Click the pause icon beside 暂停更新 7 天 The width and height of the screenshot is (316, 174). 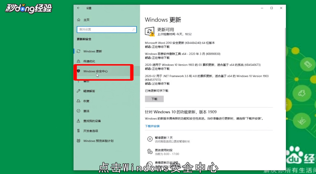pos(150,139)
